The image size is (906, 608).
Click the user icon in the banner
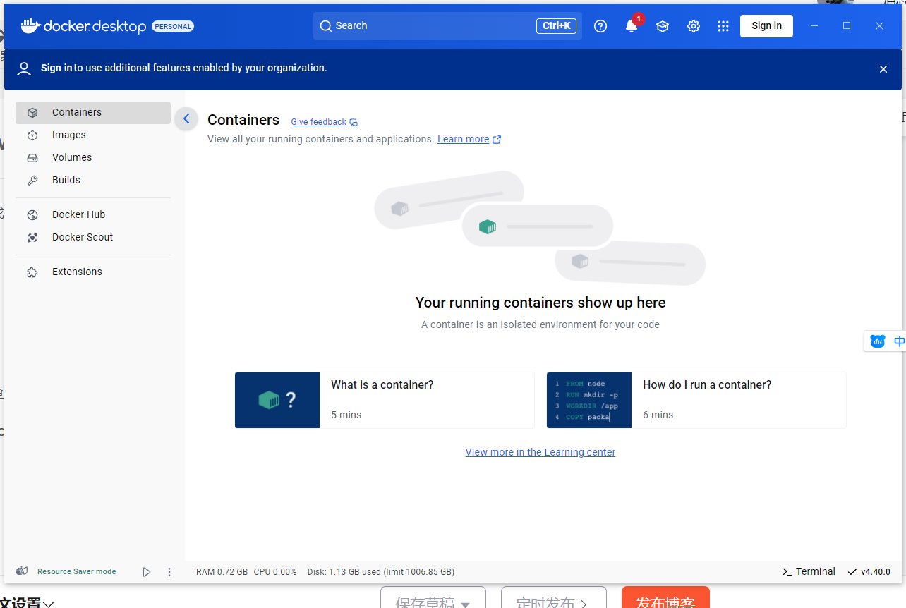(x=24, y=68)
